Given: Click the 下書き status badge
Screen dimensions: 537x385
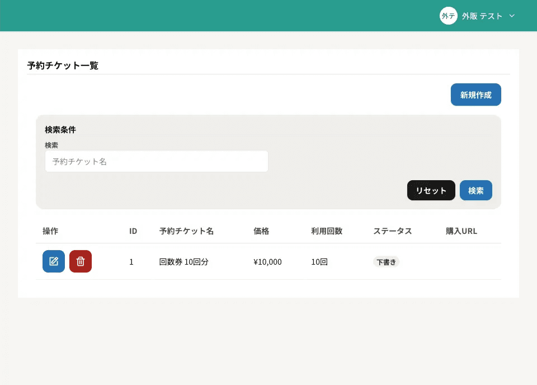Looking at the screenshot, I should [x=386, y=262].
